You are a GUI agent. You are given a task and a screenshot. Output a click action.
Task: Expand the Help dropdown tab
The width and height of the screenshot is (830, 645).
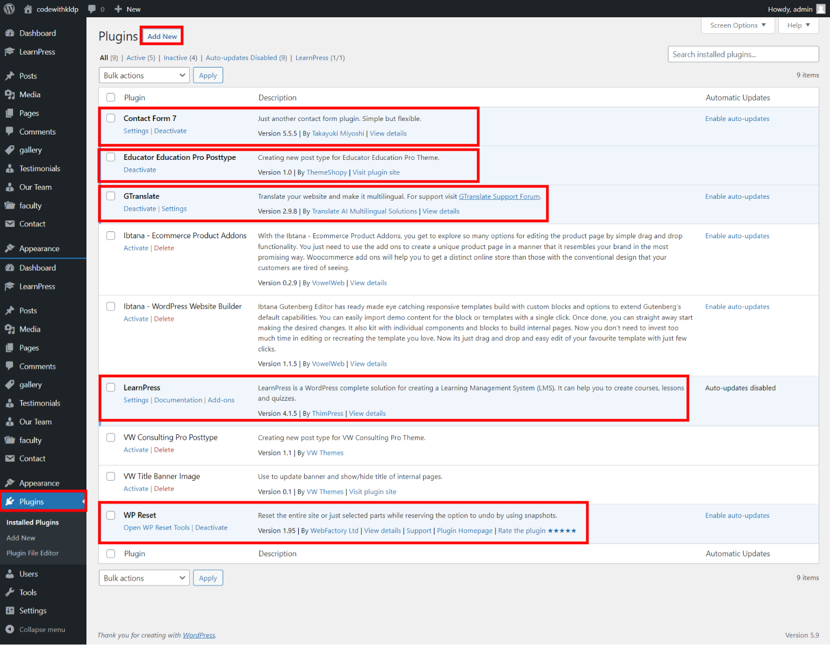pos(798,25)
